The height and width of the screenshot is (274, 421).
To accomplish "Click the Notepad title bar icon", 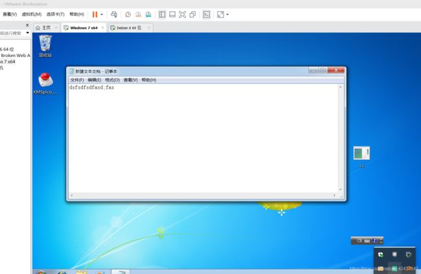I will 71,71.
